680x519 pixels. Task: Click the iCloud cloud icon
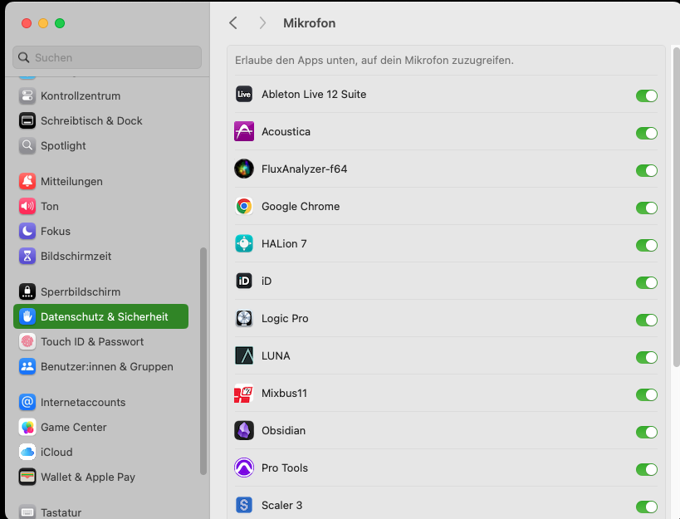pos(27,452)
